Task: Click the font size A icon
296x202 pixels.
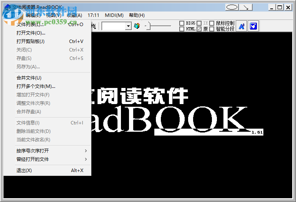Action: click(241, 26)
